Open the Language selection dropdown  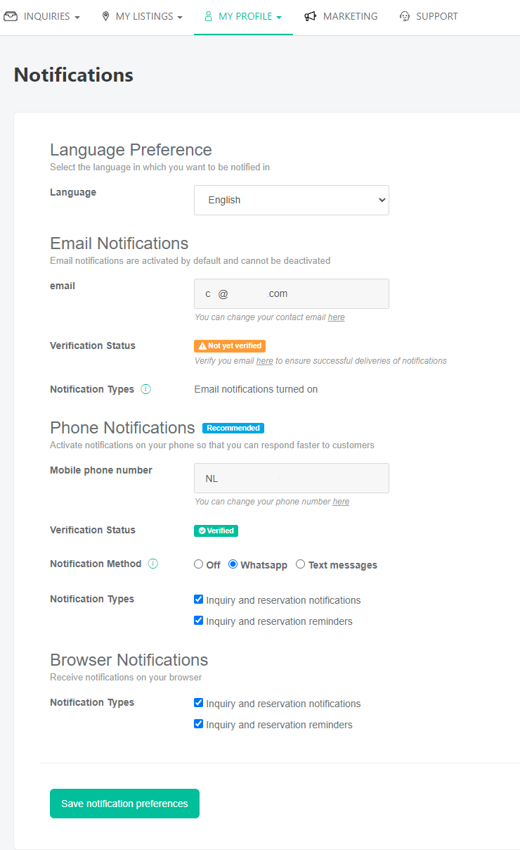click(x=291, y=200)
